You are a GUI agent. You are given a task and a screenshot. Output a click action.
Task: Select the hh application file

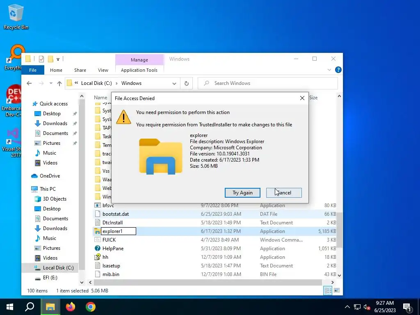click(x=105, y=257)
